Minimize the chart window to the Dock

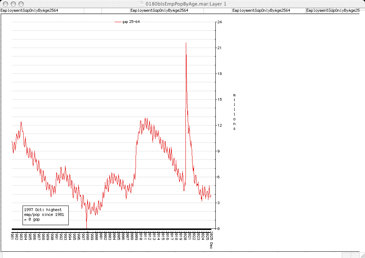tap(13, 4)
